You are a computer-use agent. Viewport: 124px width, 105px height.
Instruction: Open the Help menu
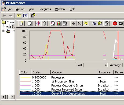coord(72,9)
